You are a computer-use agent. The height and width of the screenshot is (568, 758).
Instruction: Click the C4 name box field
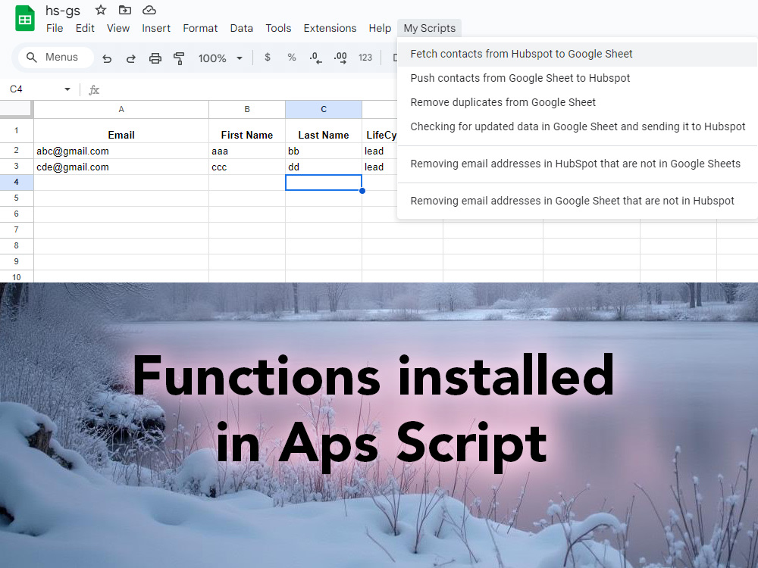34,89
